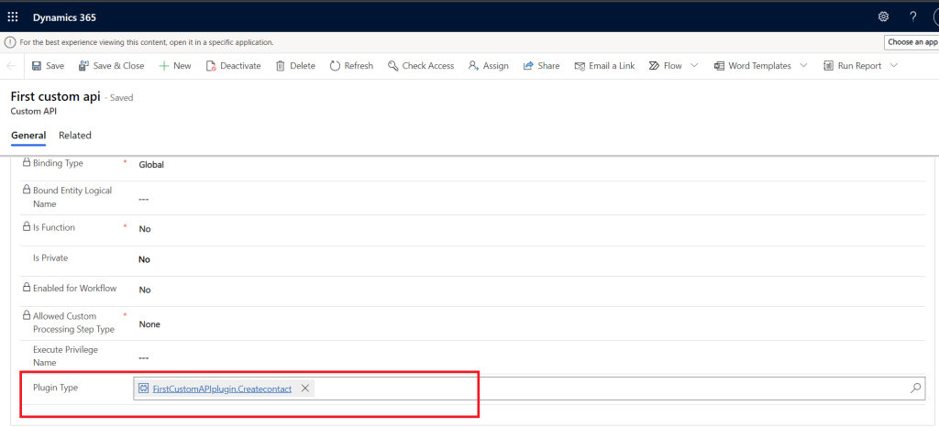Expand the Run Report dropdown
939x427 pixels.
(x=894, y=66)
